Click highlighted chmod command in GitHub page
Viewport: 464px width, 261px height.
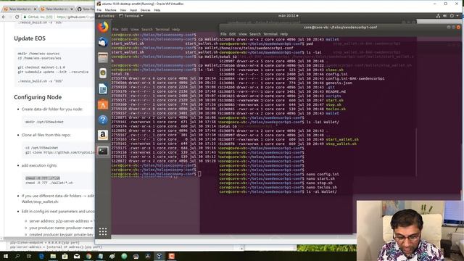[43, 178]
